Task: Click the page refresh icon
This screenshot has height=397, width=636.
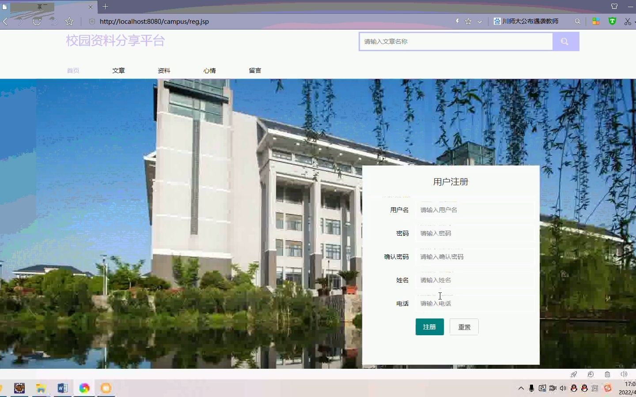Action: click(x=37, y=21)
